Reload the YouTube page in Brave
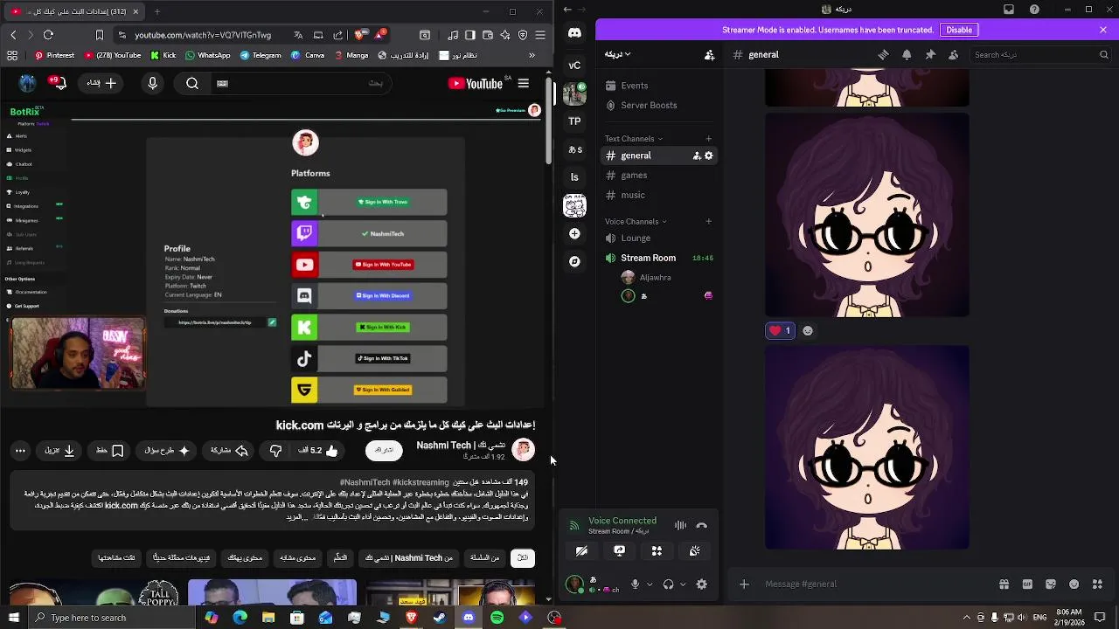This screenshot has height=629, width=1119. (x=48, y=35)
